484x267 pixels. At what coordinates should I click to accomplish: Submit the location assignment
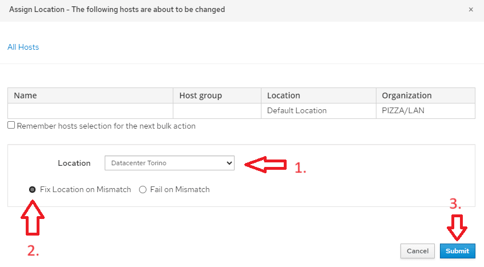point(458,251)
